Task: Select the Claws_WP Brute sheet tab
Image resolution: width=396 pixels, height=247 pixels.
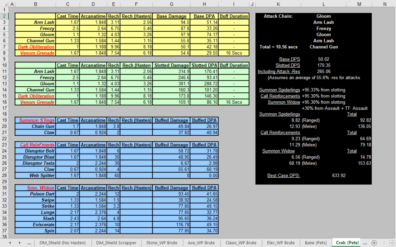Action: pos(241,243)
